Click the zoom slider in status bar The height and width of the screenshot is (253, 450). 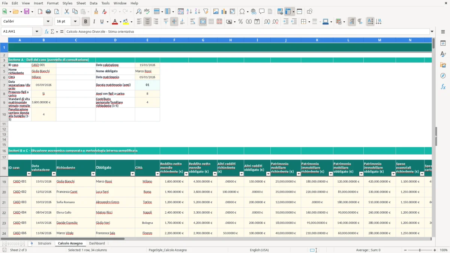pos(420,250)
